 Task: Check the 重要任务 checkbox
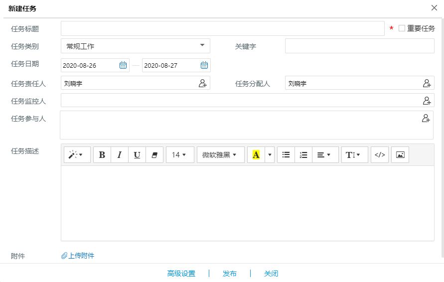(x=402, y=28)
